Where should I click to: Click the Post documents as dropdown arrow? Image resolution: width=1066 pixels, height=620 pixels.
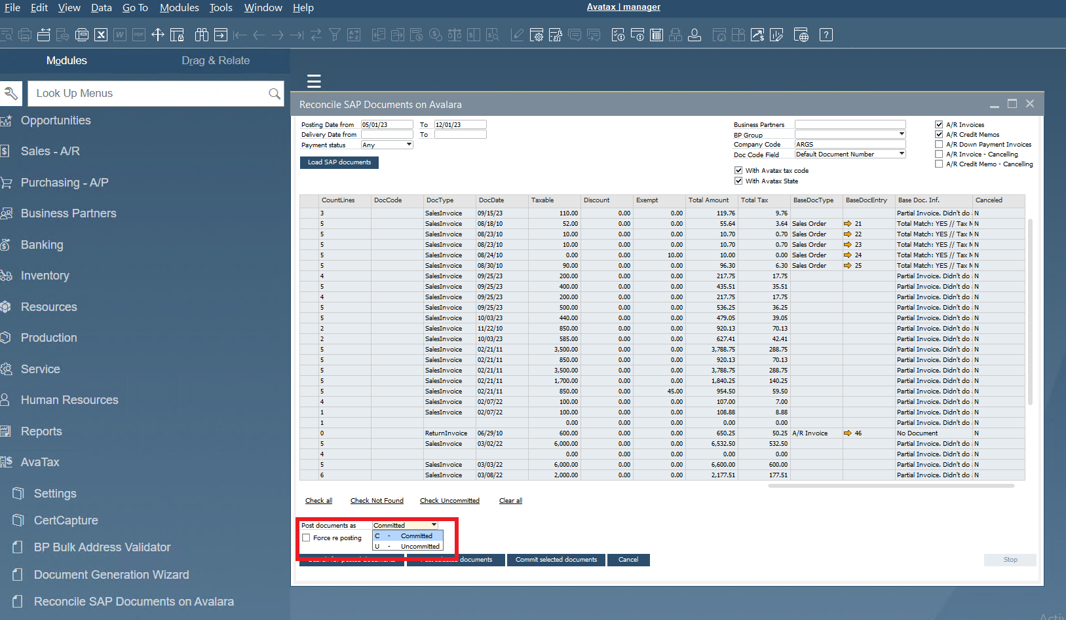point(434,525)
